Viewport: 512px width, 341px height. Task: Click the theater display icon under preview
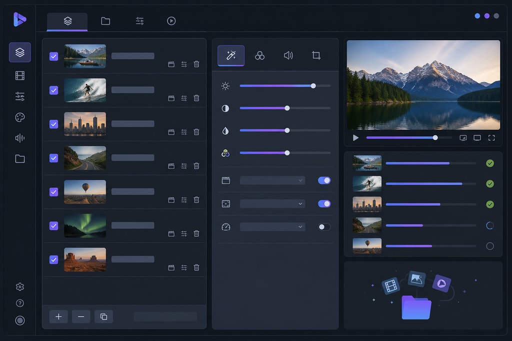click(x=477, y=138)
